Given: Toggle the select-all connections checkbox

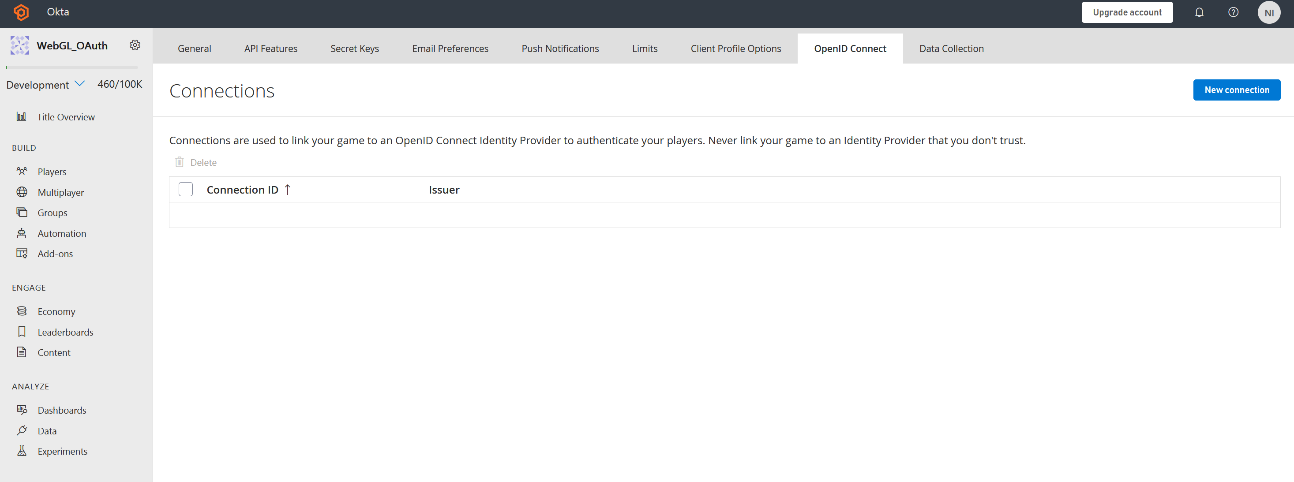Looking at the screenshot, I should [x=186, y=189].
